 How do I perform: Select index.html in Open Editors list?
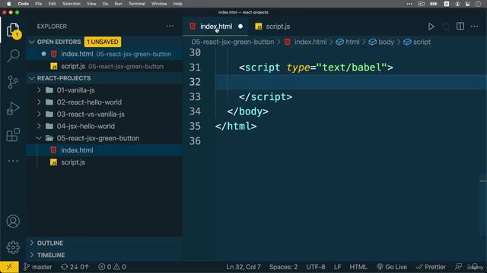[x=104, y=54]
